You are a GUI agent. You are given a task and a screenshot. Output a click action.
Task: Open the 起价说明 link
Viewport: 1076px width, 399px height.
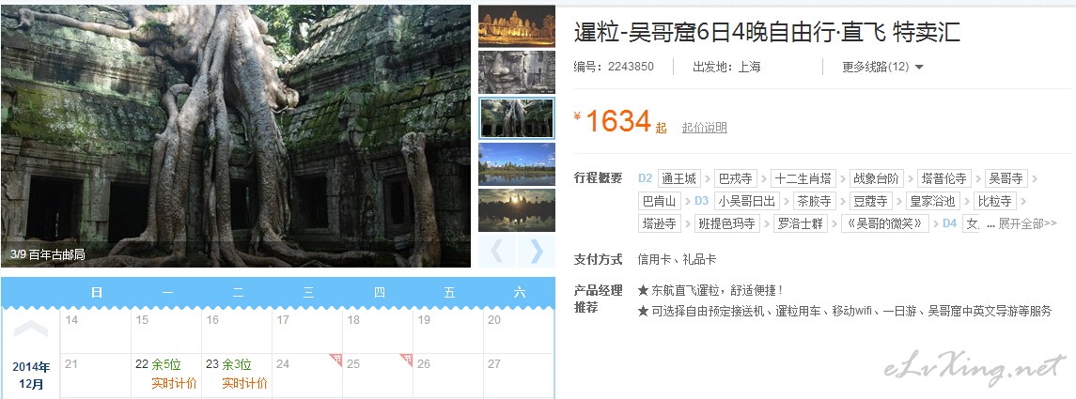[x=704, y=128]
